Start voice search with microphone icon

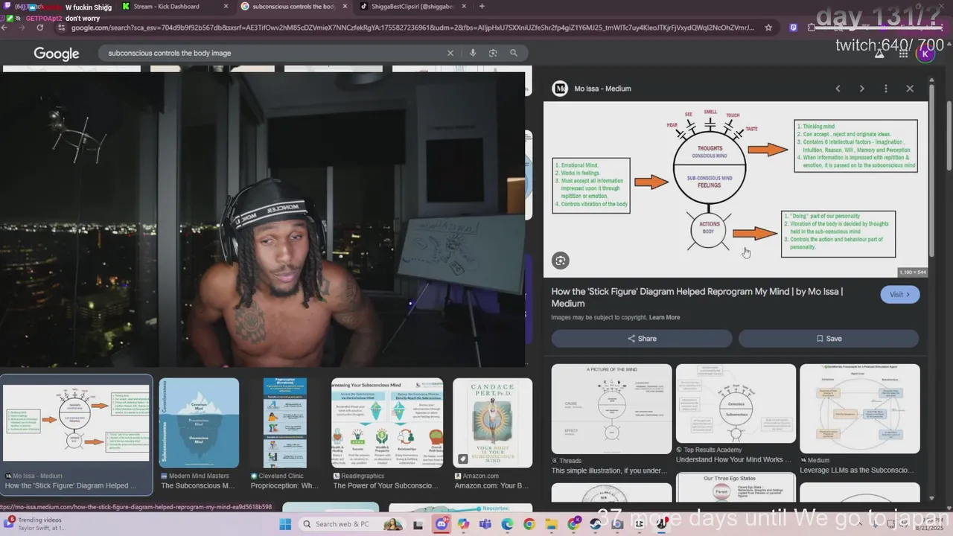[x=472, y=53]
